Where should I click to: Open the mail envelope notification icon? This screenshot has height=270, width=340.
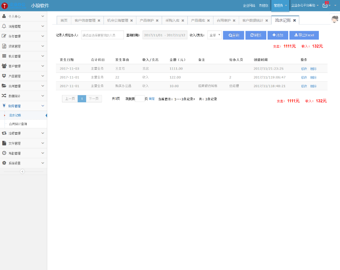click(x=325, y=5)
